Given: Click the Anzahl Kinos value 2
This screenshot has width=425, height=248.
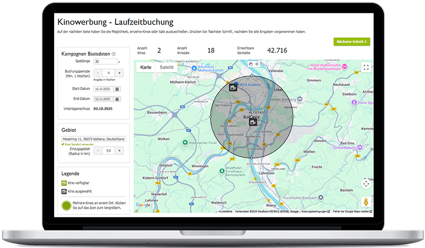Looking at the screenshot, I should (x=159, y=50).
